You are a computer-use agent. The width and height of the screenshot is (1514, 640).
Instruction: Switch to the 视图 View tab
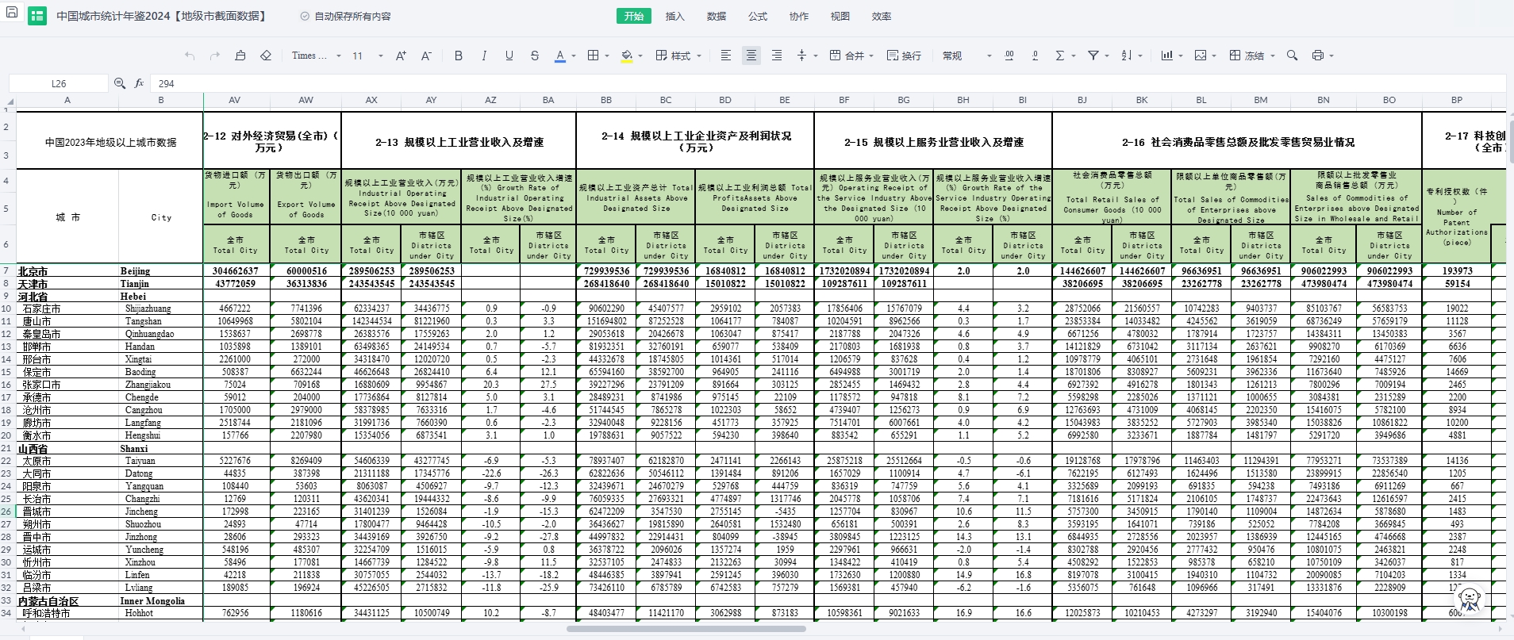point(840,16)
